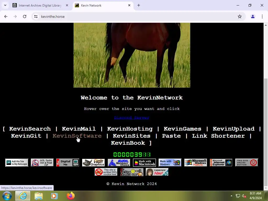Click the page scrollbar up arrow
268x201 pixels.
pyautogui.click(x=266, y=25)
